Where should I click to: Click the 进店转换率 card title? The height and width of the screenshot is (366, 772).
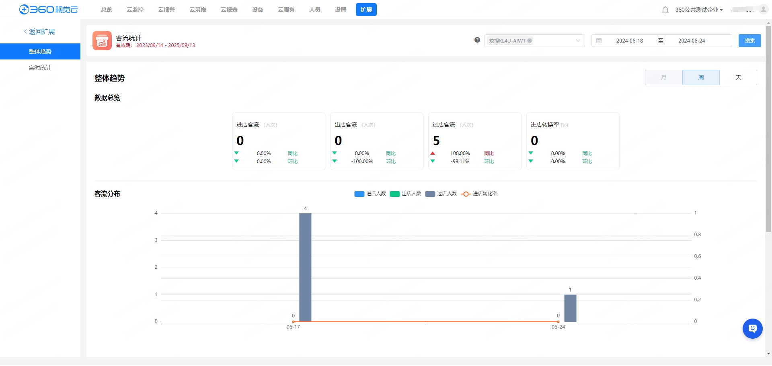pos(545,125)
